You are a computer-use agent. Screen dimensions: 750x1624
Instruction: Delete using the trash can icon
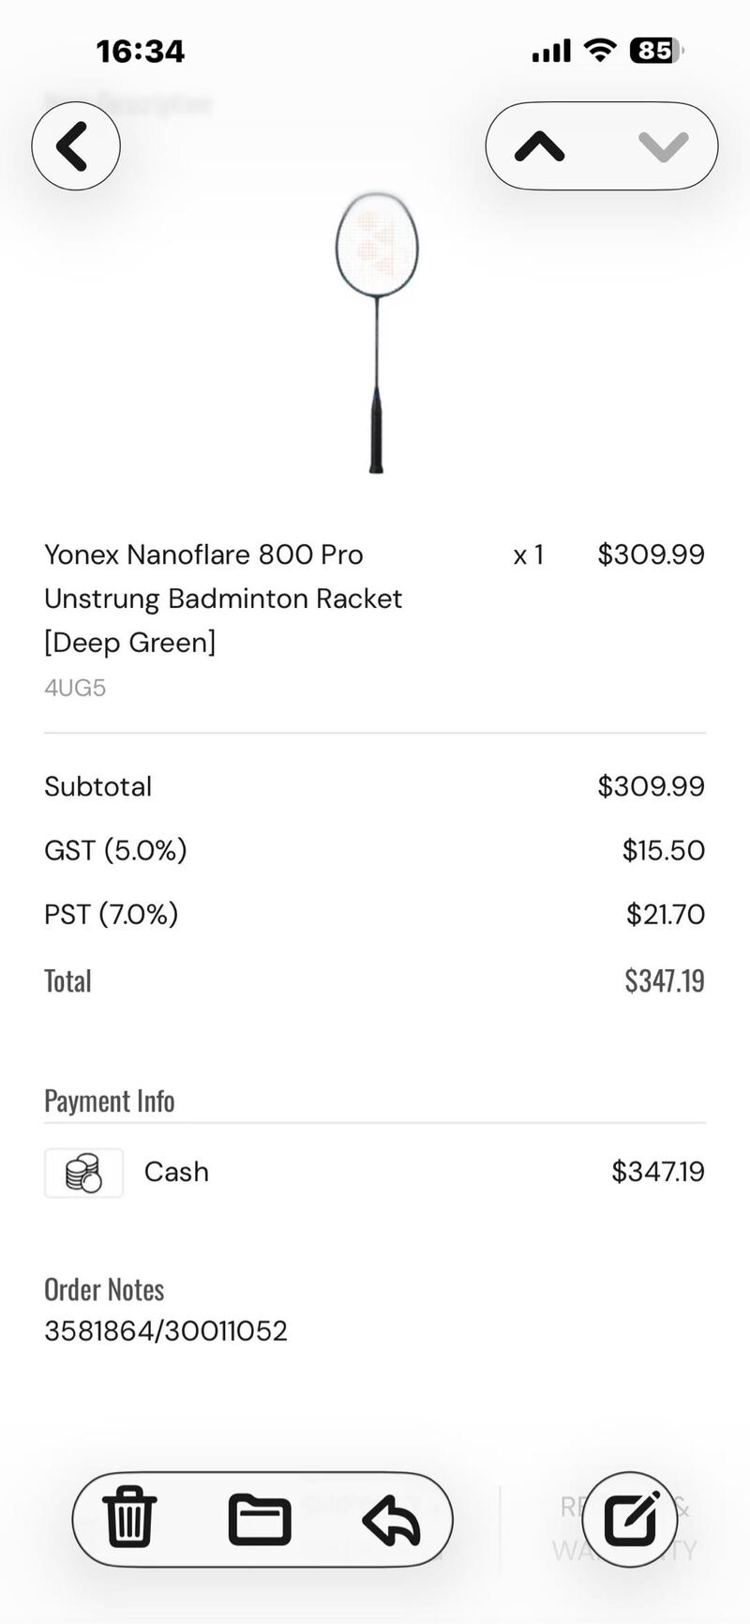[x=129, y=1518]
